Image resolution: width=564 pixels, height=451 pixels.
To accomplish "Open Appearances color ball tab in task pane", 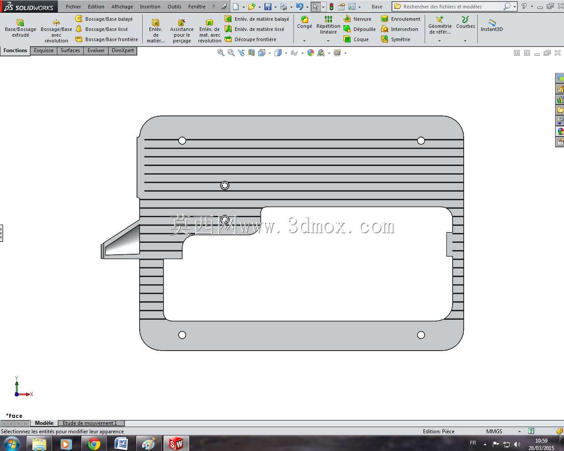I will [560, 131].
